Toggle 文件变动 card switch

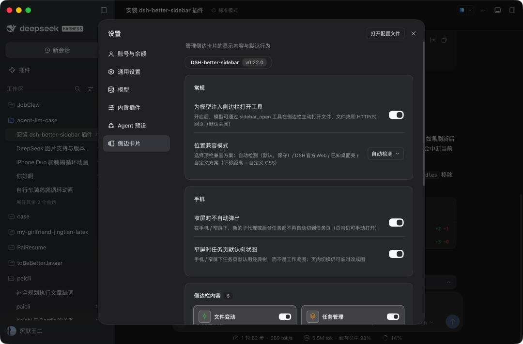(x=285, y=317)
